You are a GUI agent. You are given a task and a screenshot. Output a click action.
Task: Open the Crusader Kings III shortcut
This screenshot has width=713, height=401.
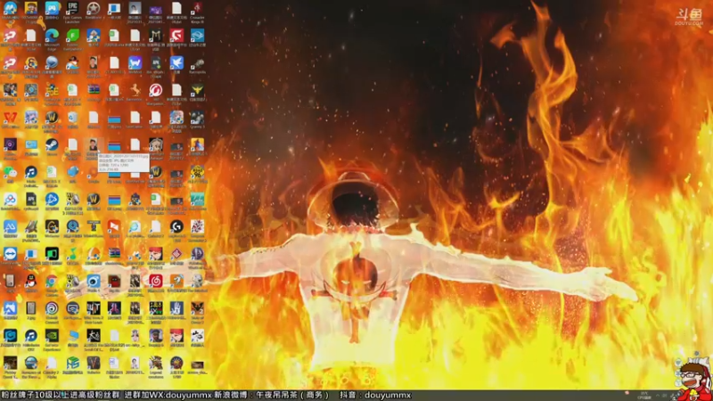[197, 9]
